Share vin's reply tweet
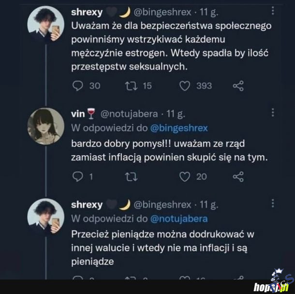295x294 pixels. coord(237,177)
